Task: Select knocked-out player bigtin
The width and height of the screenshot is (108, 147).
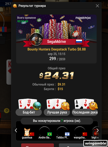Action: click(95, 133)
